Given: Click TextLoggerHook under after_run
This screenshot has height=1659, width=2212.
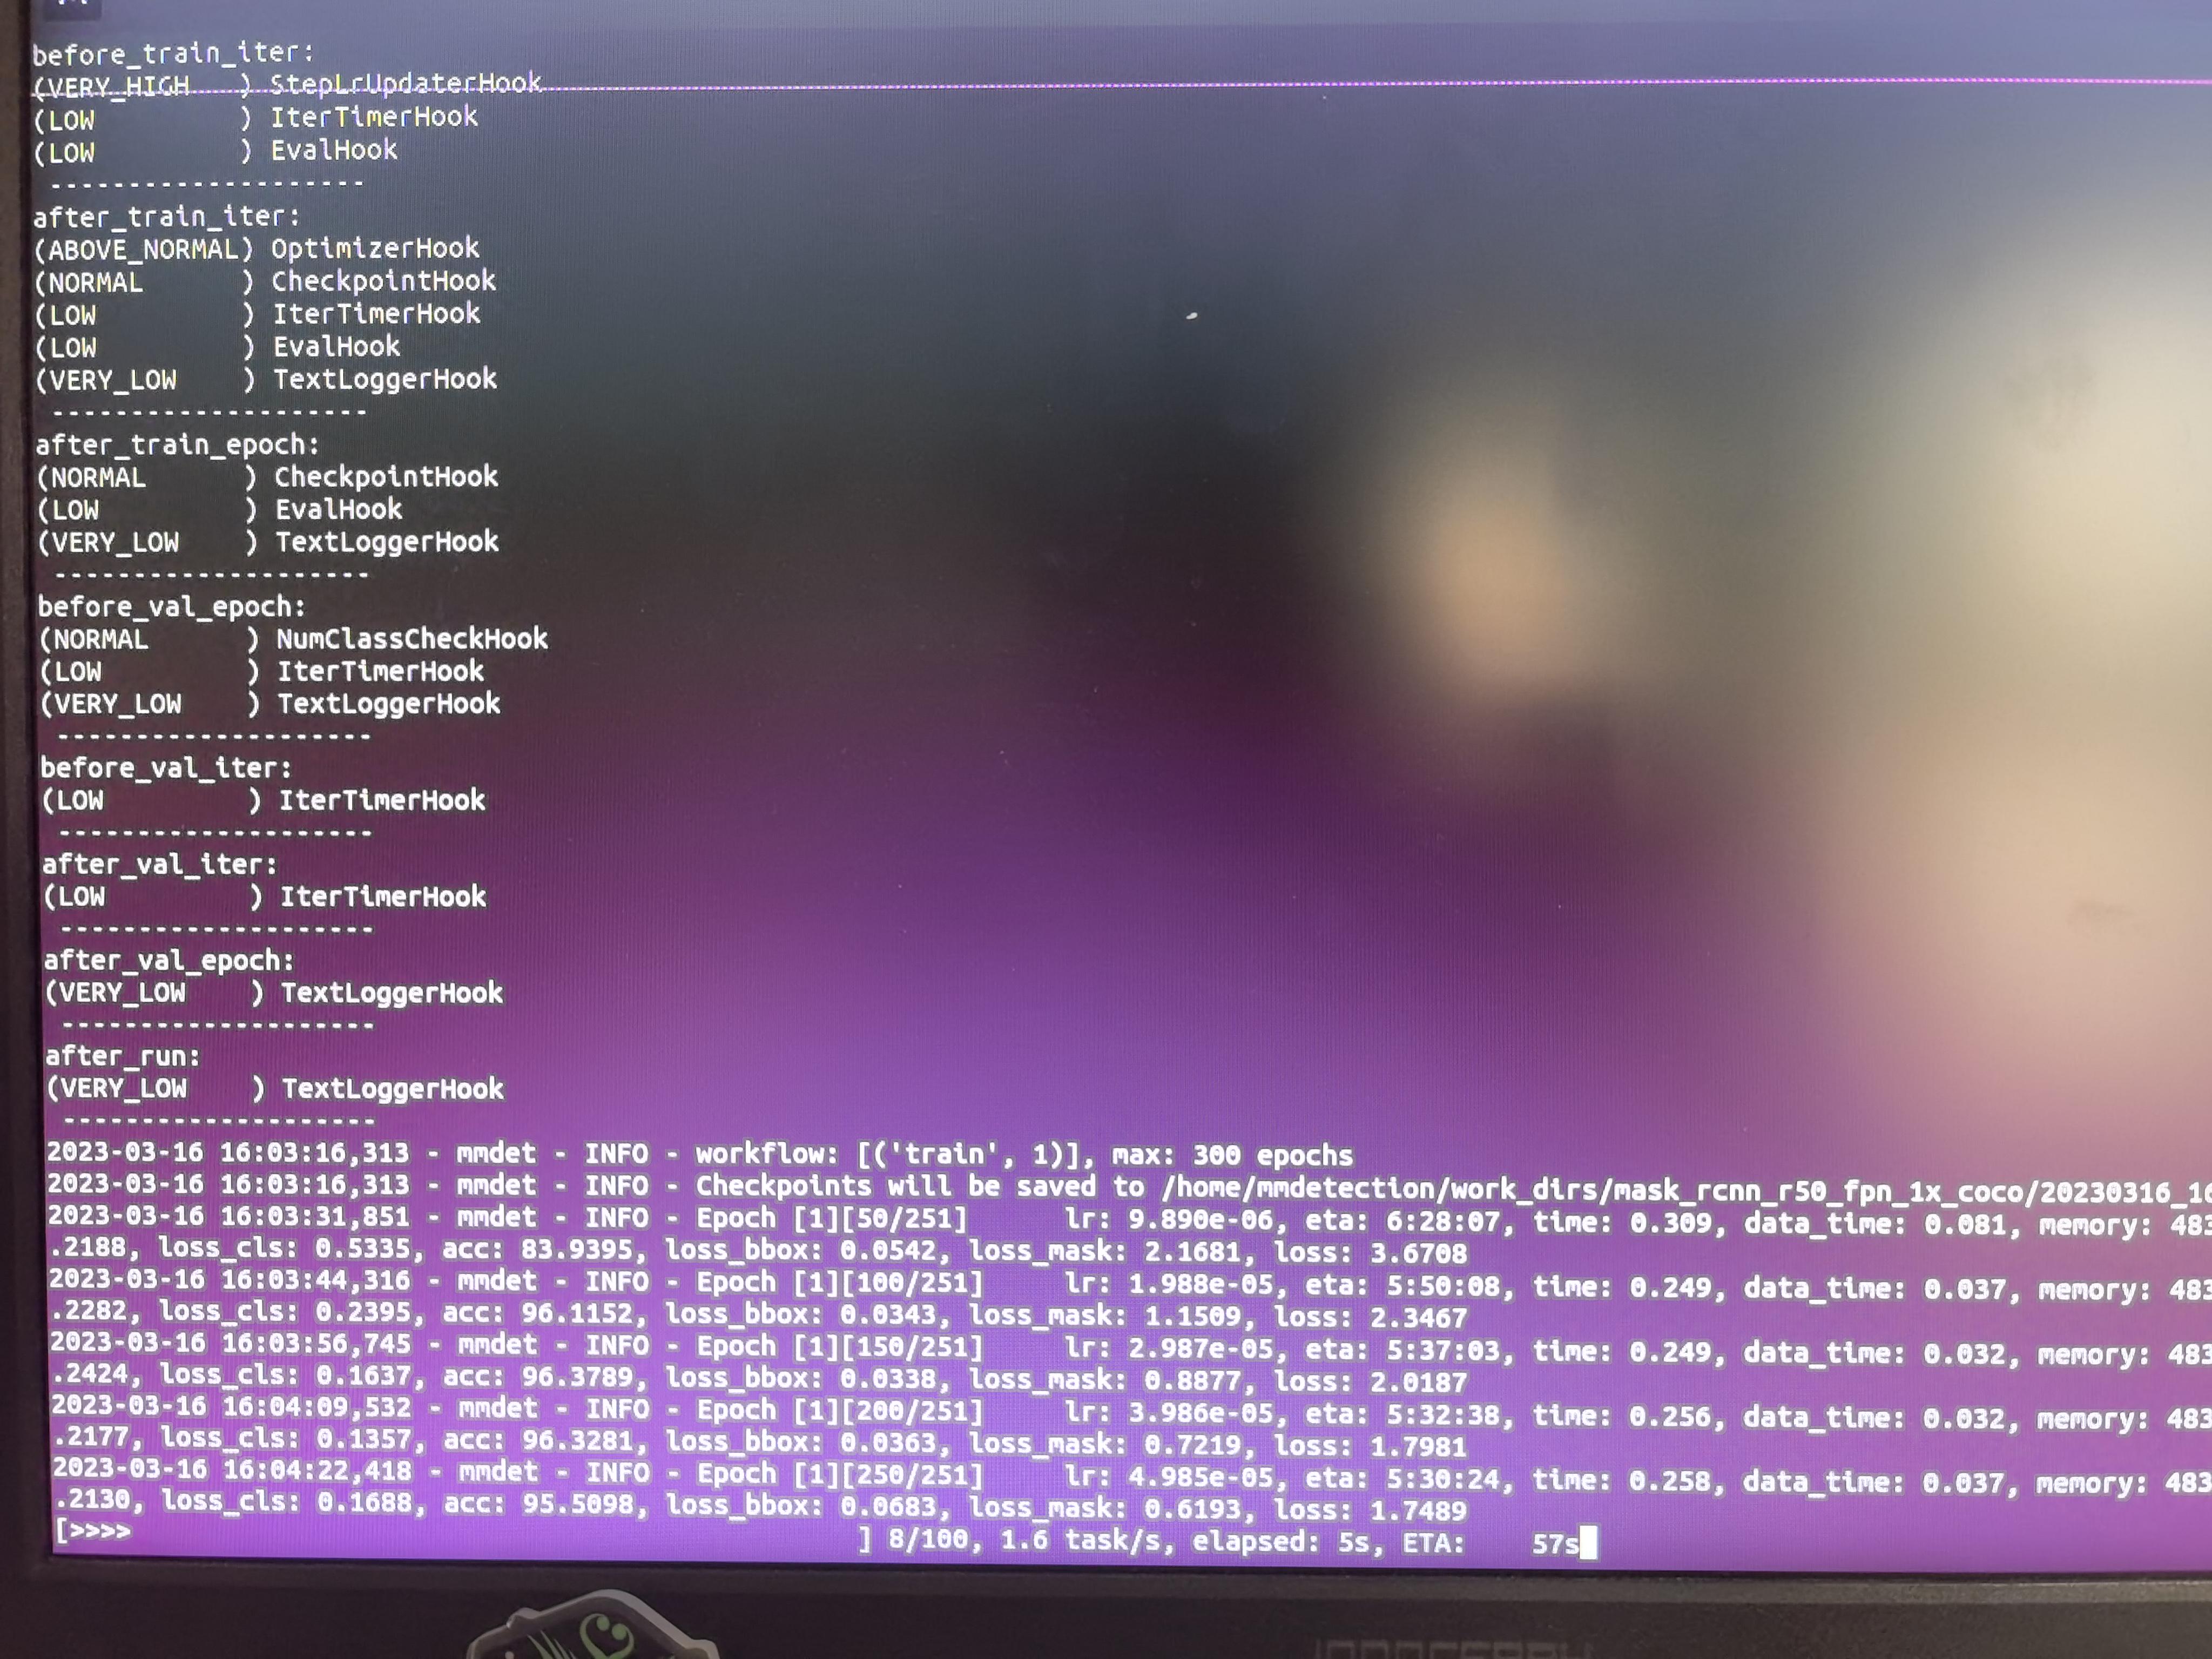Looking at the screenshot, I should 393,1089.
